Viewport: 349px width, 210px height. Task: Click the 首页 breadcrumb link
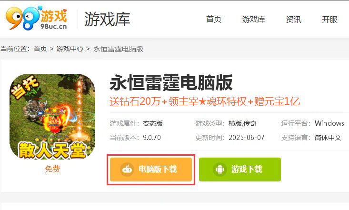click(x=40, y=49)
